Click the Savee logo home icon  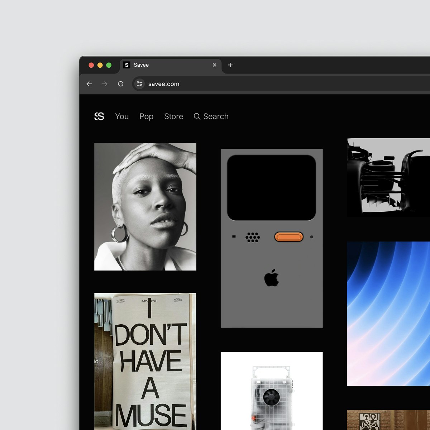pos(99,116)
